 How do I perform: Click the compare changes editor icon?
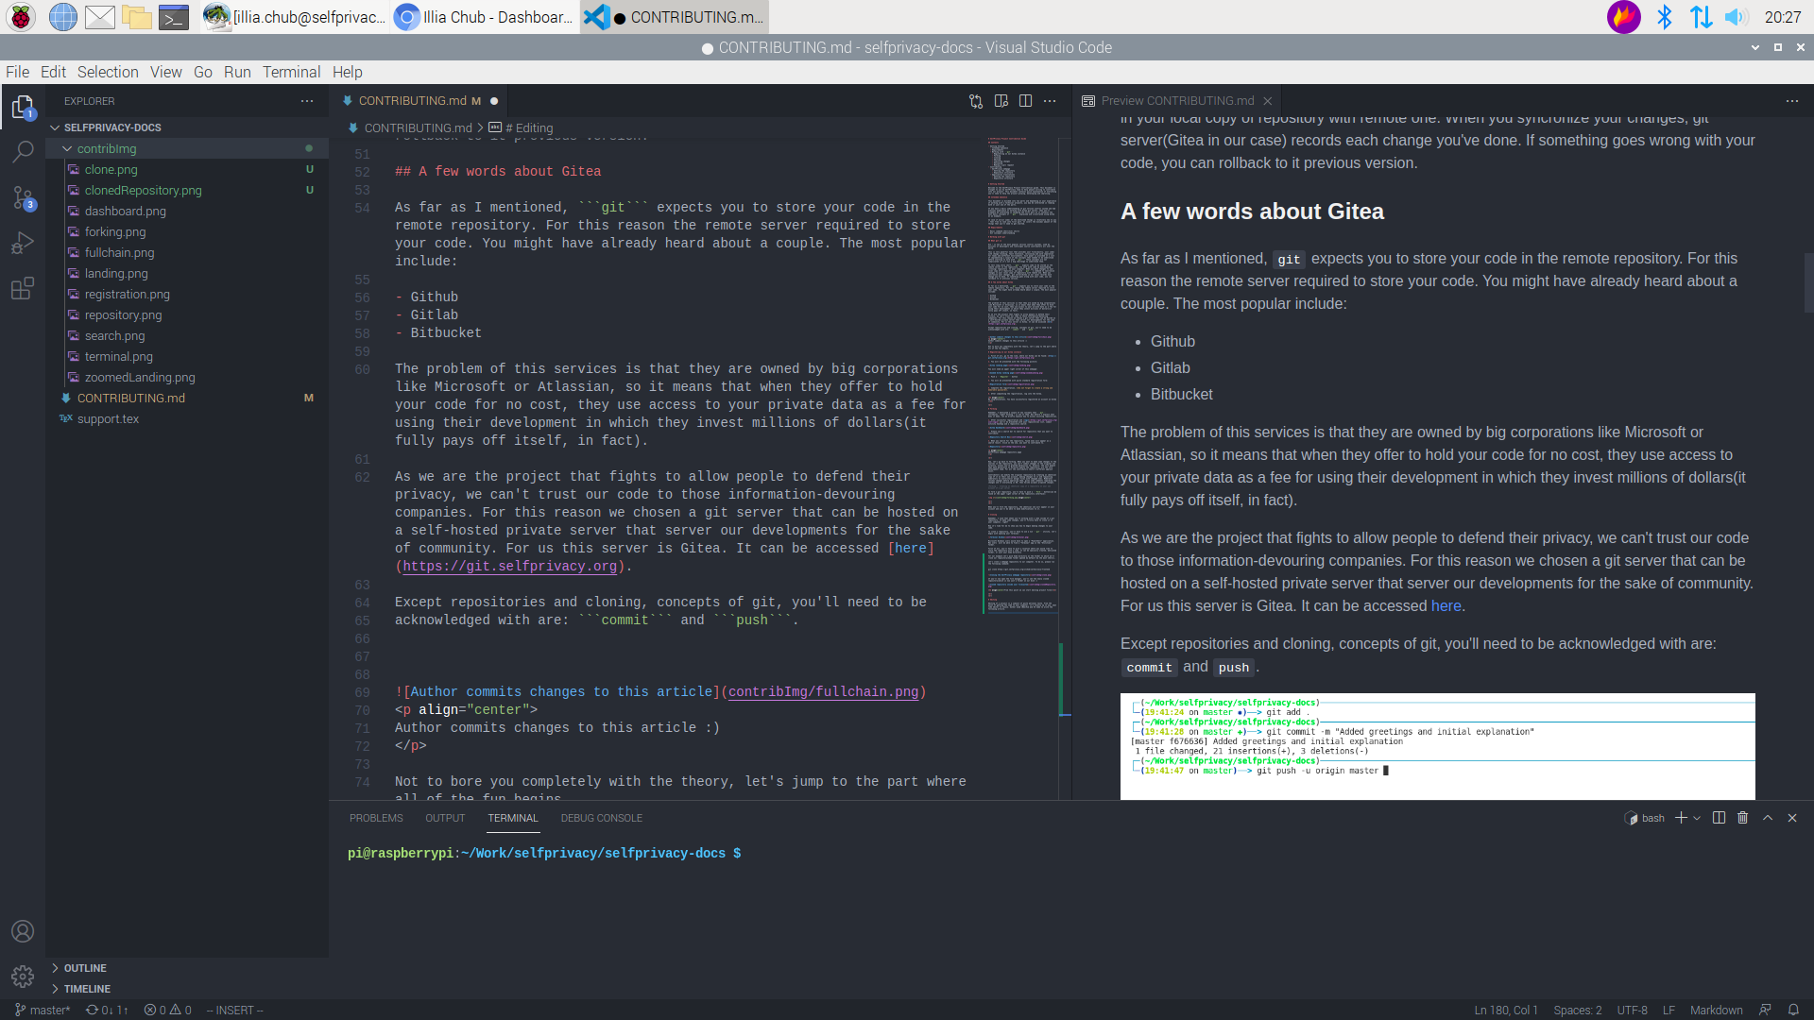(x=976, y=101)
